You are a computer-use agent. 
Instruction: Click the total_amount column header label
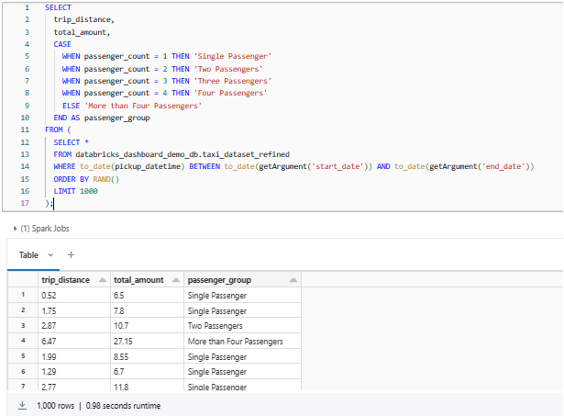point(138,280)
